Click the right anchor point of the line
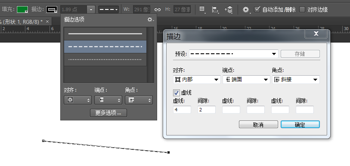 click(x=169, y=152)
